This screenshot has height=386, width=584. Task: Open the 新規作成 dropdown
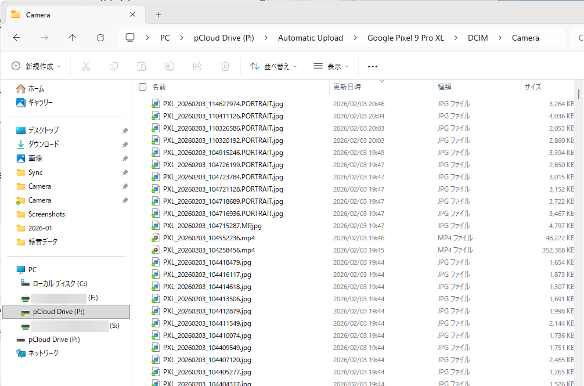pos(36,66)
